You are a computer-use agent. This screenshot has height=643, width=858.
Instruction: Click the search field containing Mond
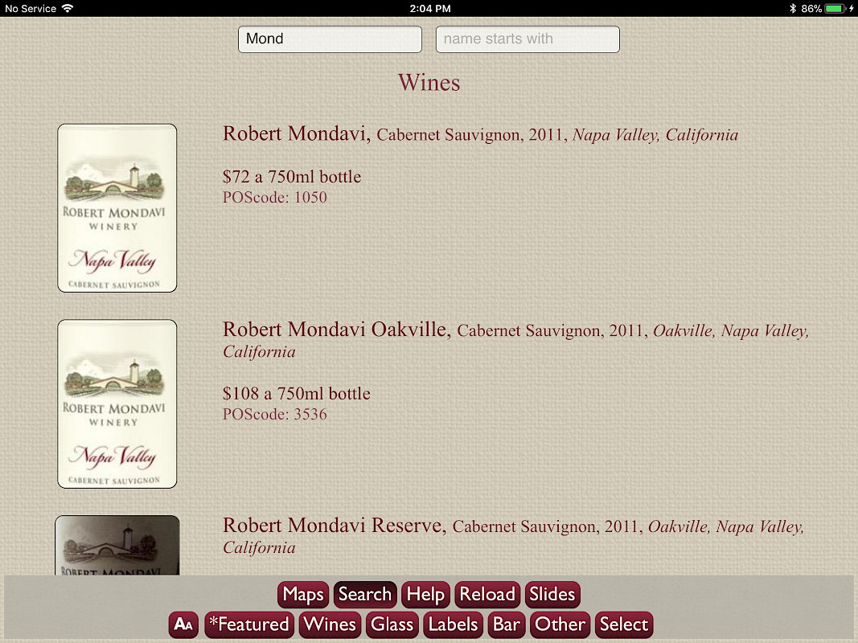tap(330, 39)
